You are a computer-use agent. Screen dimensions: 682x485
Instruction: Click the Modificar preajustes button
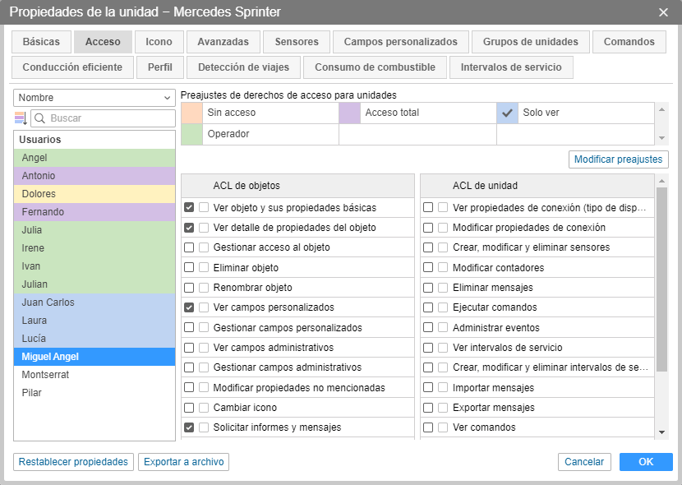[x=618, y=159]
